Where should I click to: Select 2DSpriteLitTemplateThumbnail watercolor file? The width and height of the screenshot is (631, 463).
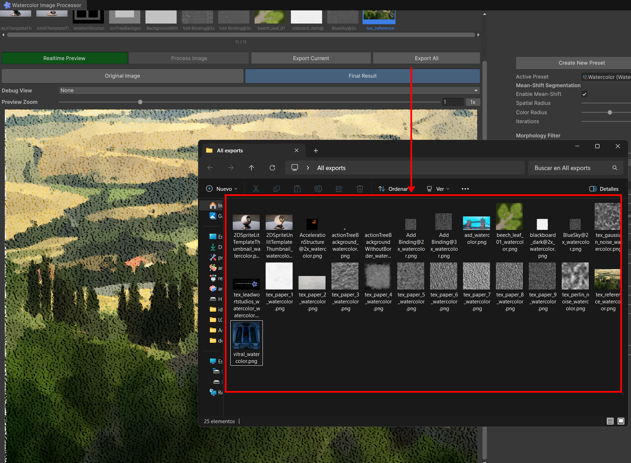pos(246,237)
